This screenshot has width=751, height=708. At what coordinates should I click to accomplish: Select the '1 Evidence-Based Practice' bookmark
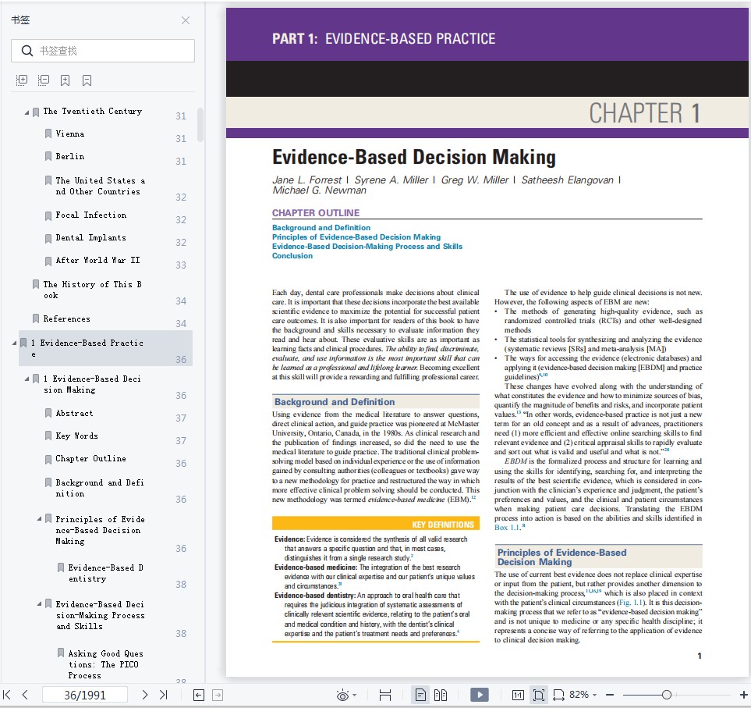[105, 348]
